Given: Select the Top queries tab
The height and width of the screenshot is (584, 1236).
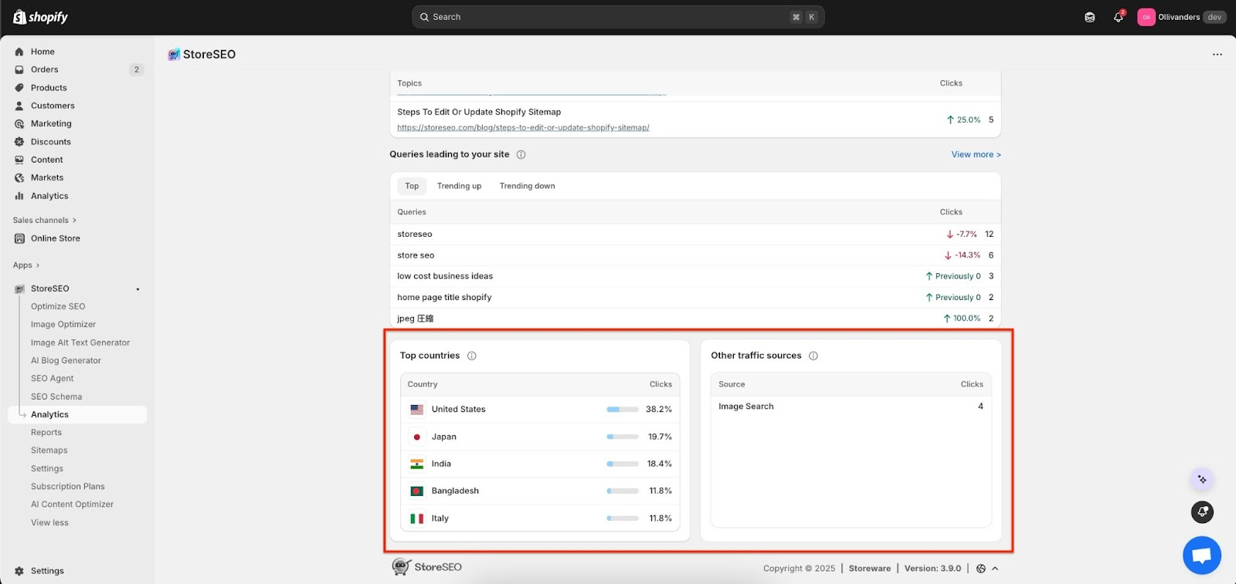Looking at the screenshot, I should pyautogui.click(x=412, y=186).
